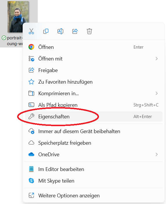The width and height of the screenshot is (166, 204).
Task: Expand the Öffnen mit submenu chevron
Action: click(157, 58)
